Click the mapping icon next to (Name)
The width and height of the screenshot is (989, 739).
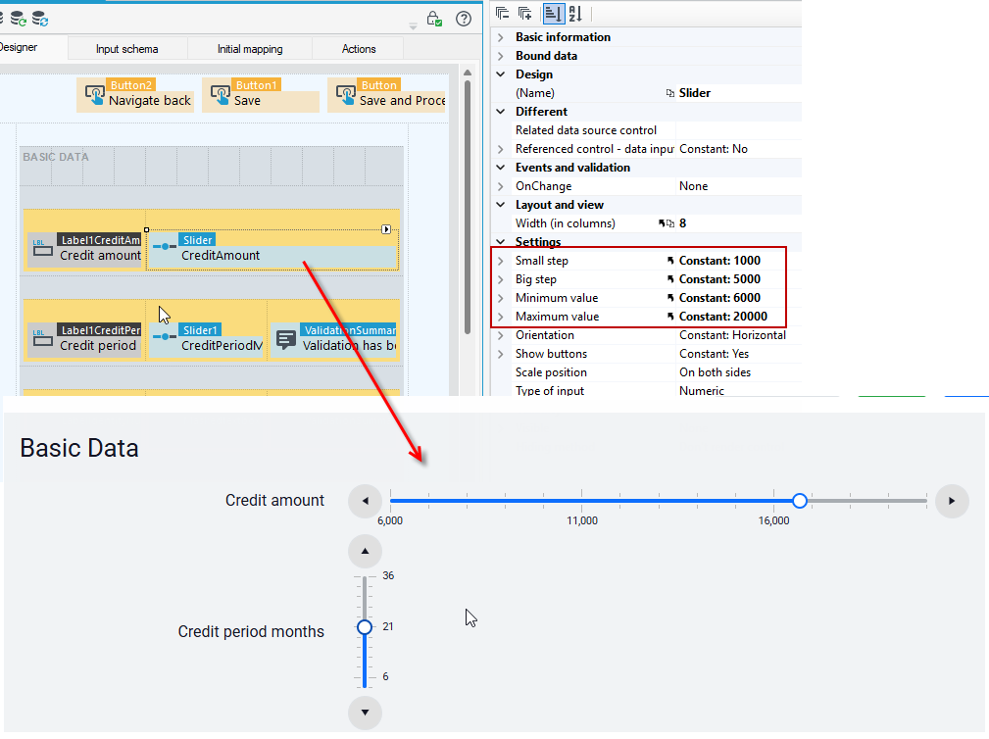pos(669,93)
